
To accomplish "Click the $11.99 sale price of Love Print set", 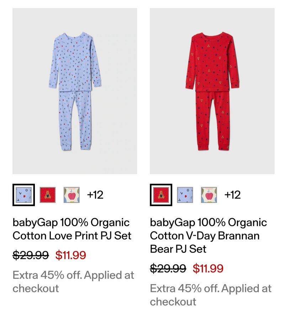I will pyautogui.click(x=70, y=255).
